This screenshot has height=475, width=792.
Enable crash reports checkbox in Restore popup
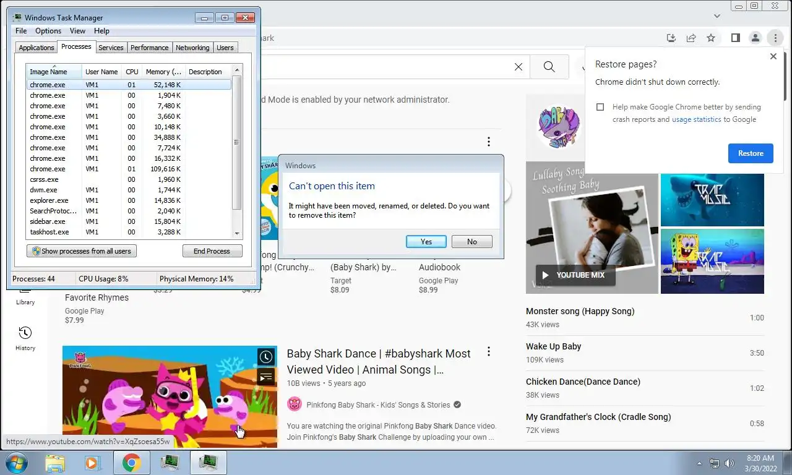[x=600, y=107]
